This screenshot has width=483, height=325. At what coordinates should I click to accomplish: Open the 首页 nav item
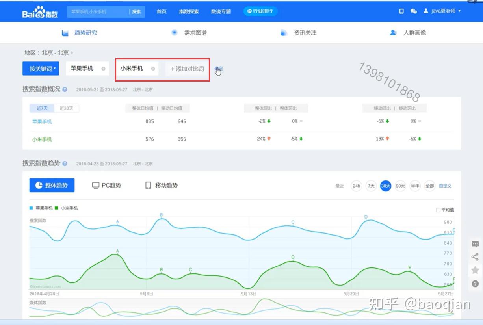(x=162, y=12)
